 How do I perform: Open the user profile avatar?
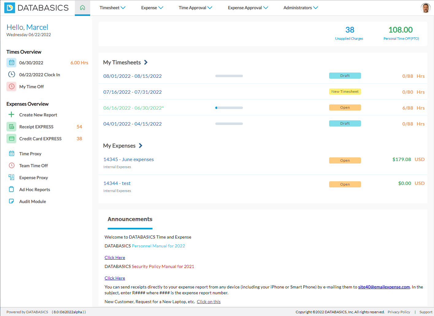[x=426, y=8]
